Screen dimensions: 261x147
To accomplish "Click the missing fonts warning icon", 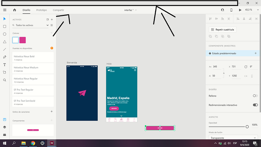I will 52,48.
